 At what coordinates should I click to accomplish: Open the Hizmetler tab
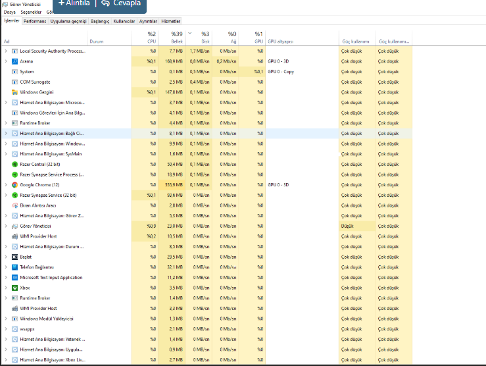171,22
